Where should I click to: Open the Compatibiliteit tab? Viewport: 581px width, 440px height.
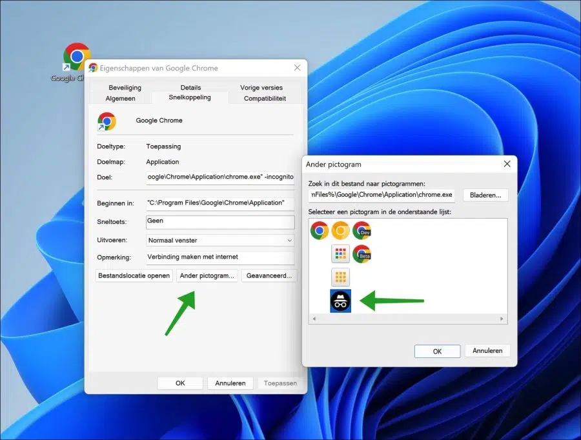click(x=265, y=99)
